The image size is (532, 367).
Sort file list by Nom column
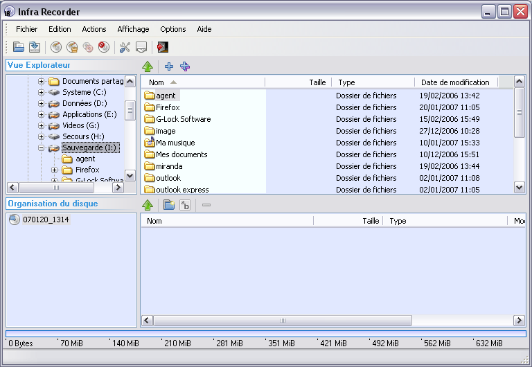[202, 82]
